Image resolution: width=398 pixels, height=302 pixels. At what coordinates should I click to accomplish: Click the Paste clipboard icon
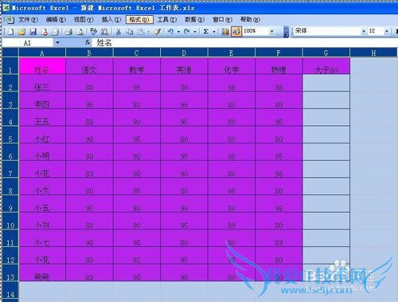142,32
